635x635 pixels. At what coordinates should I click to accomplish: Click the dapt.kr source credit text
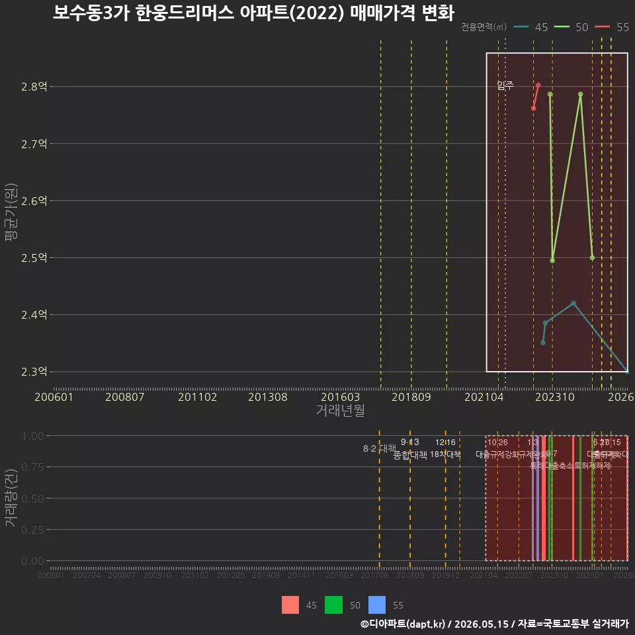495,624
